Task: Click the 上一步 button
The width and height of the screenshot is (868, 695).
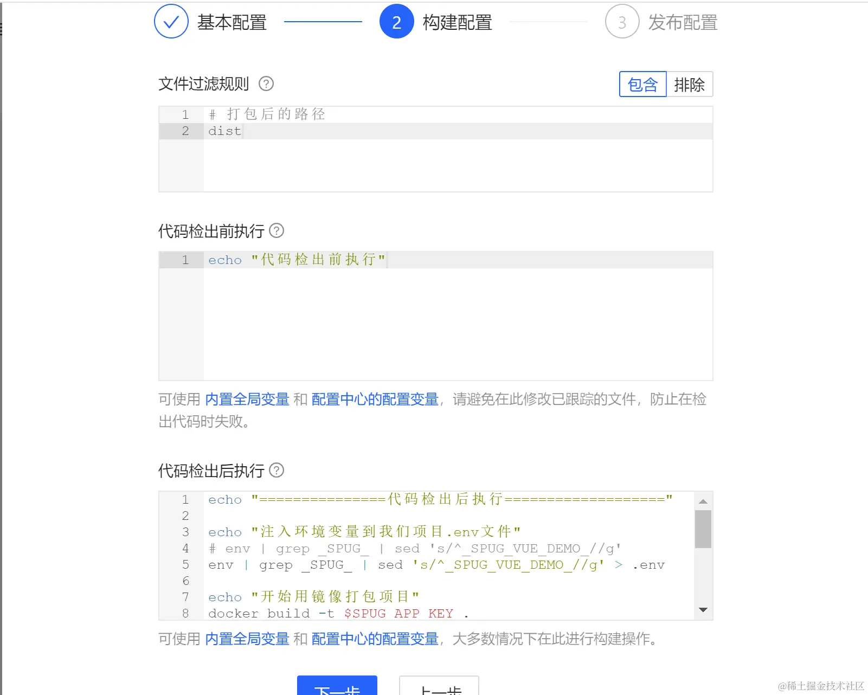Action: click(439, 686)
